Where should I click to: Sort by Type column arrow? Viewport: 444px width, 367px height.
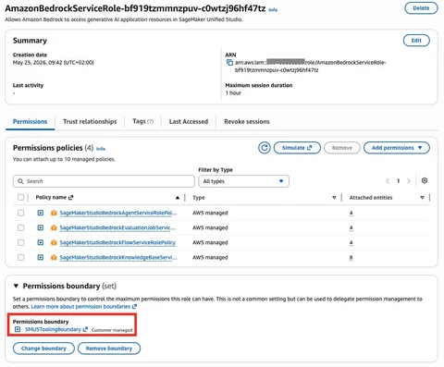334,198
